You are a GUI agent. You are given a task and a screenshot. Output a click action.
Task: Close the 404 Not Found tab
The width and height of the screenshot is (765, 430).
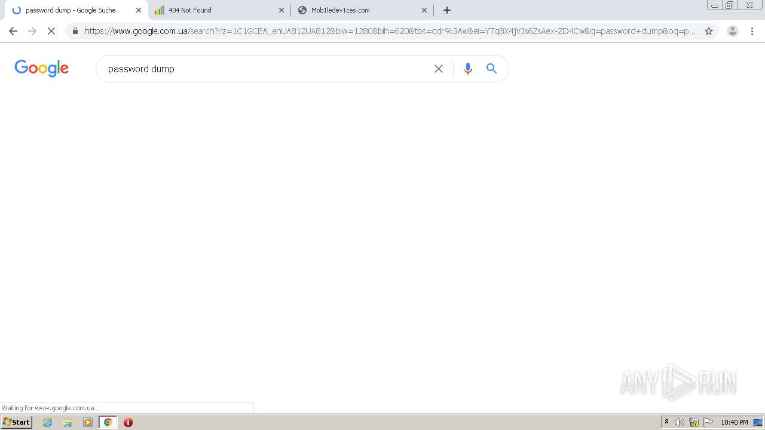[281, 10]
